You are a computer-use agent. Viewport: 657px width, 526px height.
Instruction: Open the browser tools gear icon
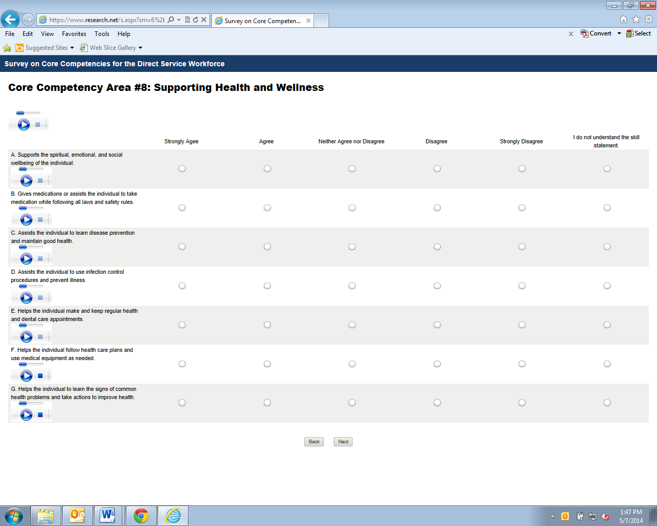coord(649,20)
